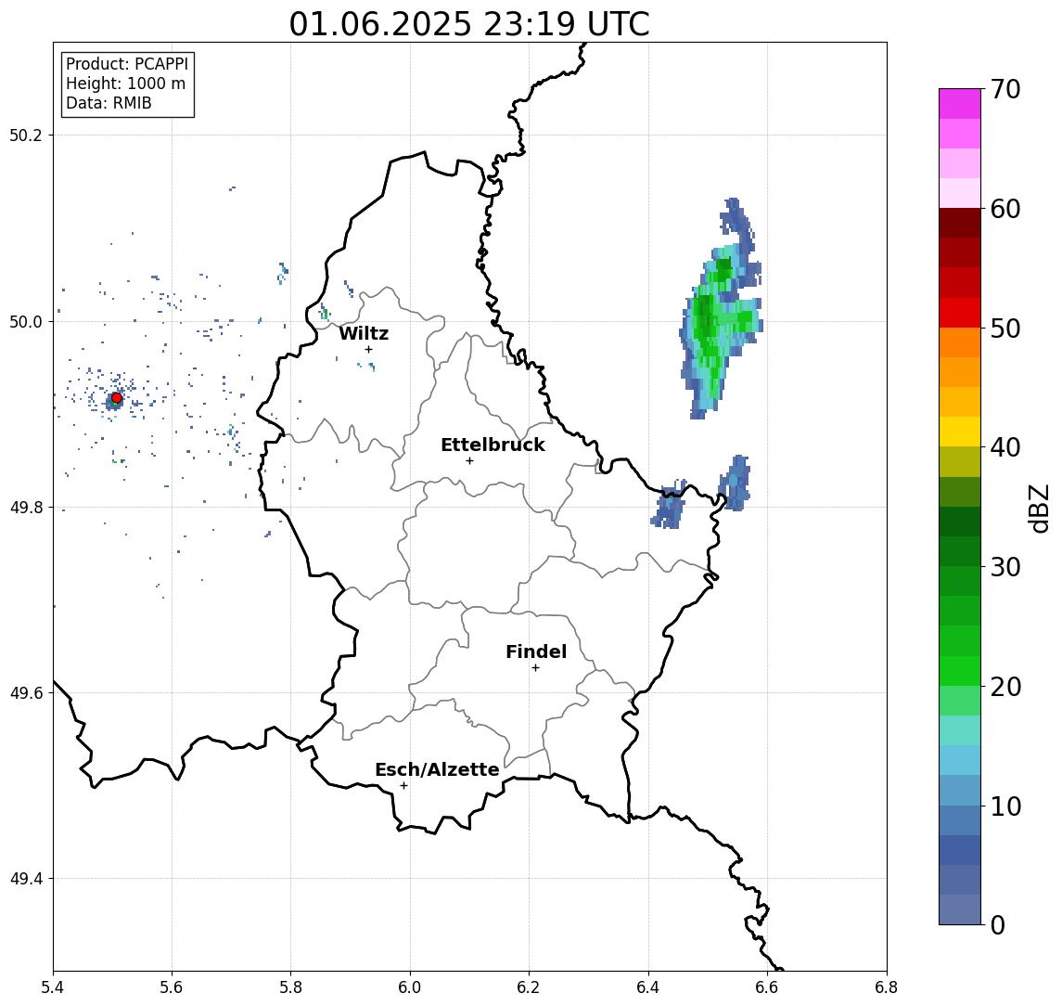The height and width of the screenshot is (1006, 1062).
Task: Click latitude axis label 50.0
Action: (26, 321)
